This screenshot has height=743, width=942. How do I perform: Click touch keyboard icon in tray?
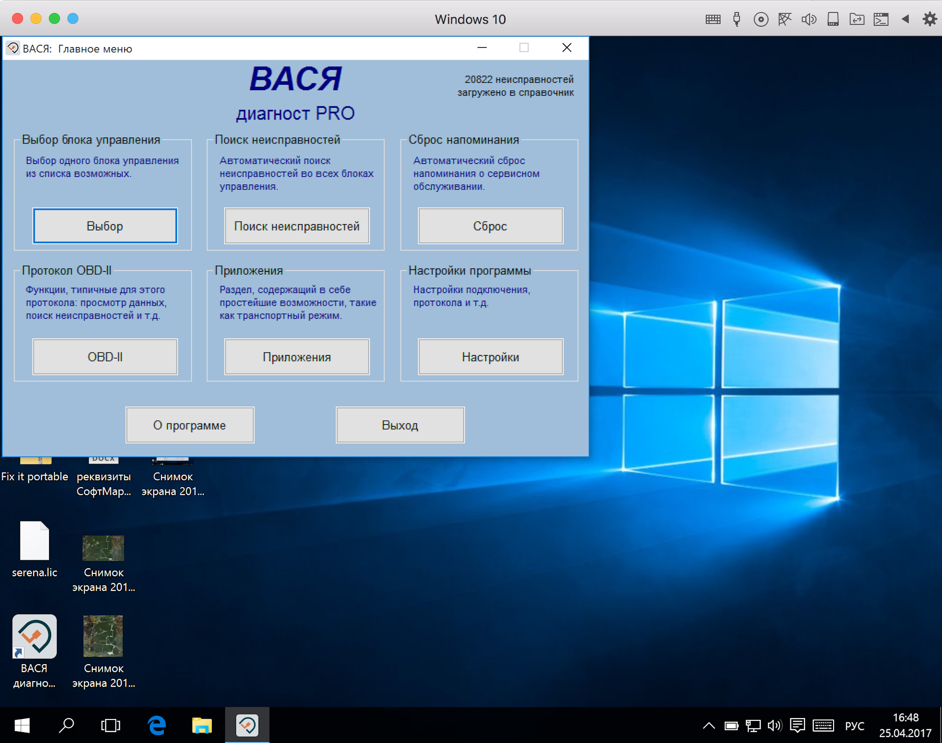(823, 726)
